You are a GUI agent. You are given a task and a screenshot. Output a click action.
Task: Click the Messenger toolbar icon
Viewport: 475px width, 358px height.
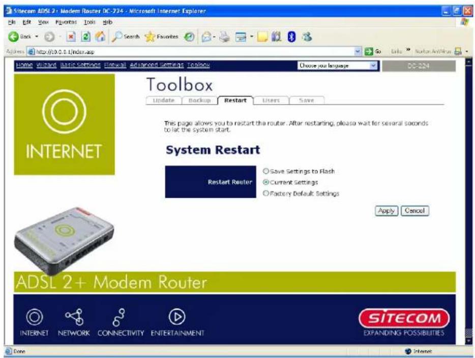[x=307, y=37]
